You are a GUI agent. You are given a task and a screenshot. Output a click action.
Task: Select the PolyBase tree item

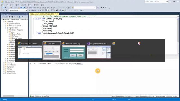(x=10, y=69)
